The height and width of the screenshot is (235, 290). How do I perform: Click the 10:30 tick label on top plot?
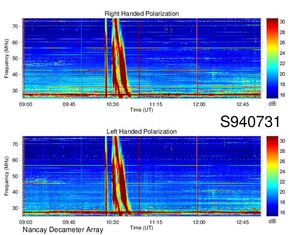[112, 104]
